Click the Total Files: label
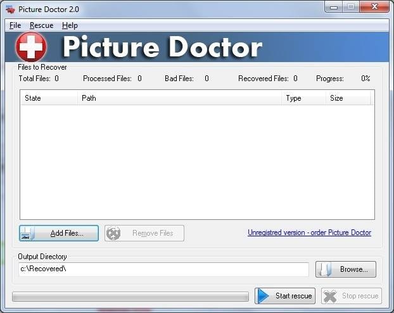The width and height of the screenshot is (394, 313). (34, 79)
